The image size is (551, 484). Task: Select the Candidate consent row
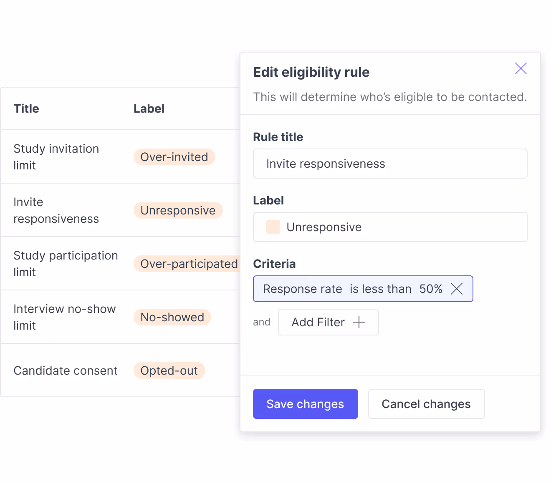coord(66,371)
